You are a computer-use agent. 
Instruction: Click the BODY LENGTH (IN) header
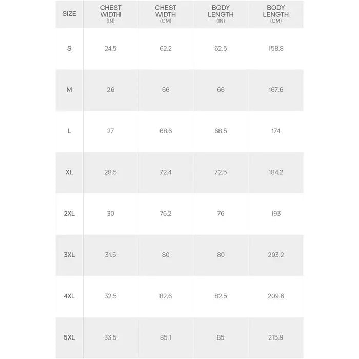(x=221, y=14)
